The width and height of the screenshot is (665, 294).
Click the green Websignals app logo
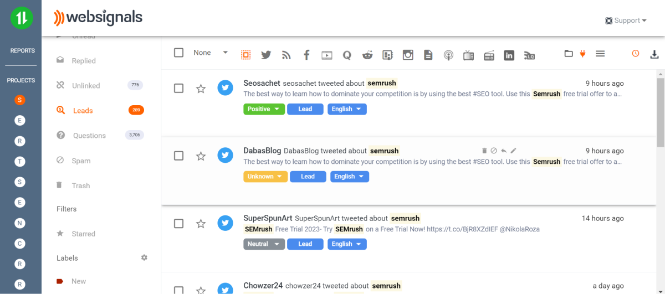[x=22, y=18]
